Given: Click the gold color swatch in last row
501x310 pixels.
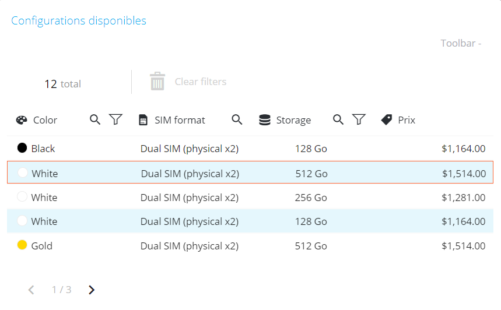Looking at the screenshot, I should click(x=22, y=245).
